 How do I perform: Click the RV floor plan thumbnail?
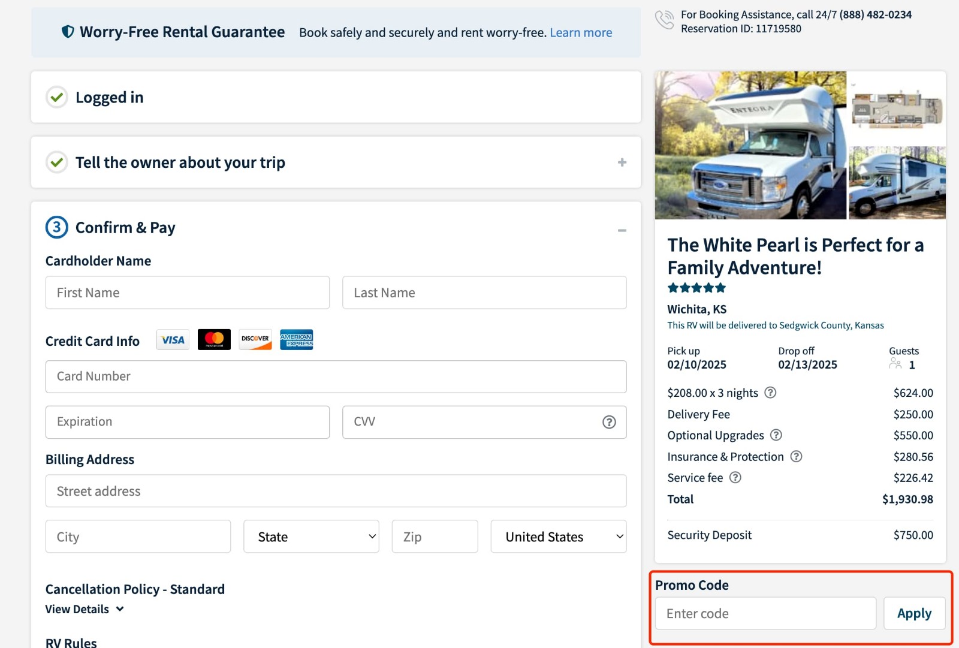tap(897, 107)
